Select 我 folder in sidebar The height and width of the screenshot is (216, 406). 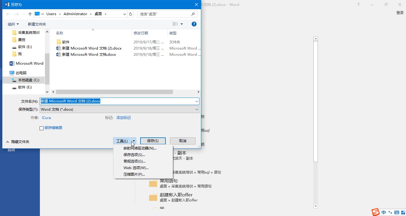(17, 54)
